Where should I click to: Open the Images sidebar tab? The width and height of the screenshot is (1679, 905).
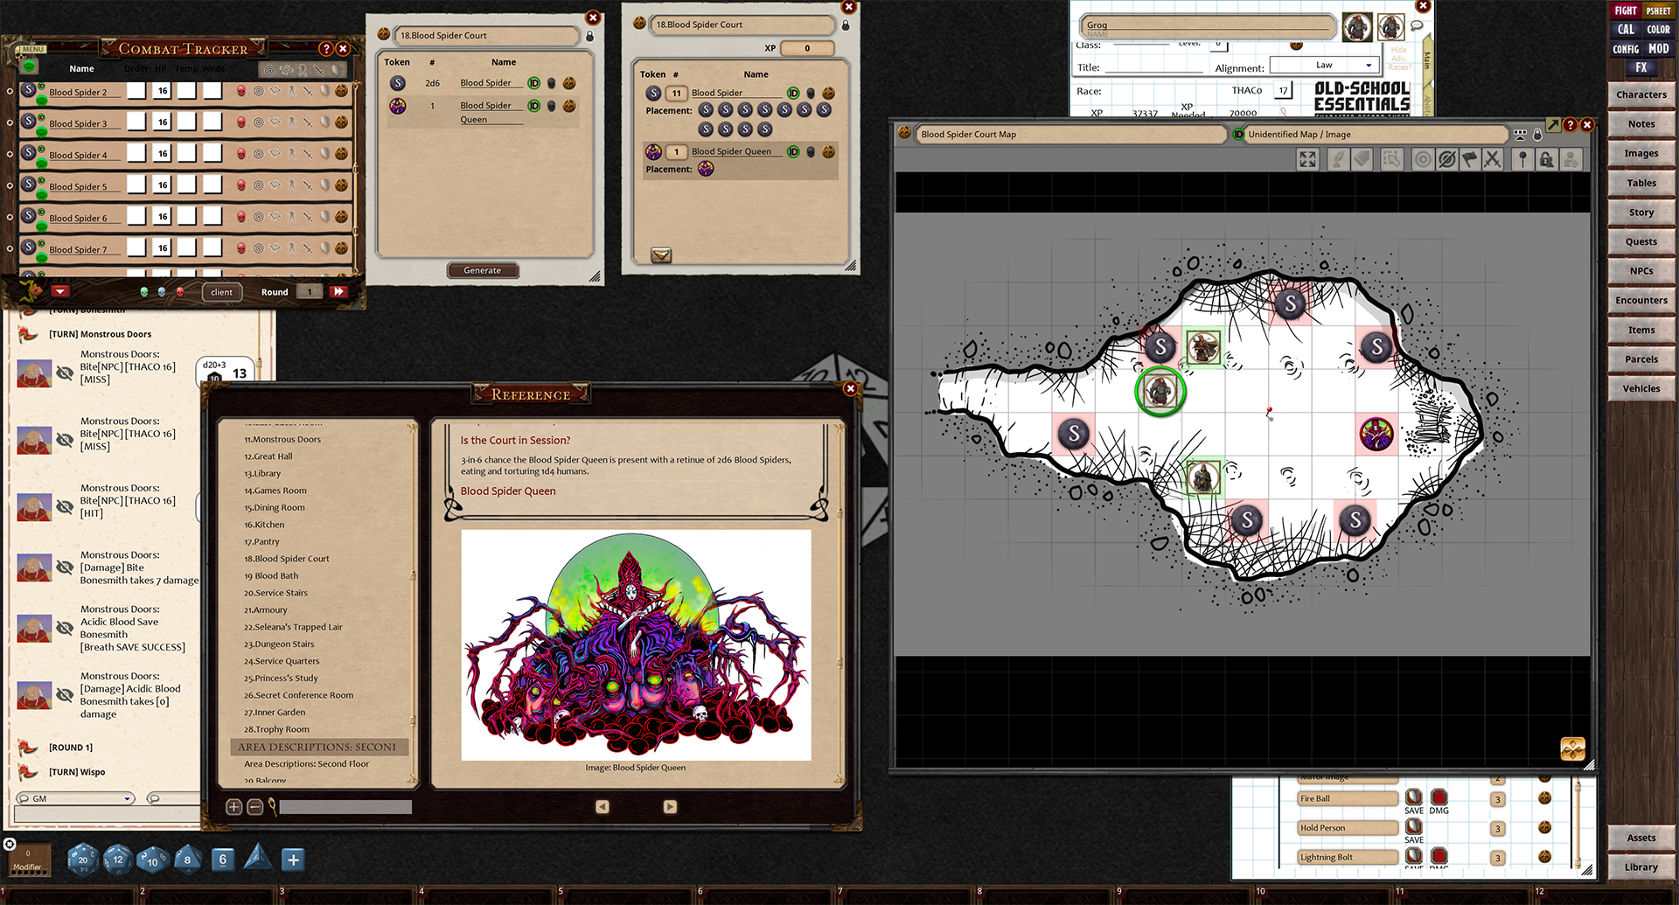tap(1641, 153)
